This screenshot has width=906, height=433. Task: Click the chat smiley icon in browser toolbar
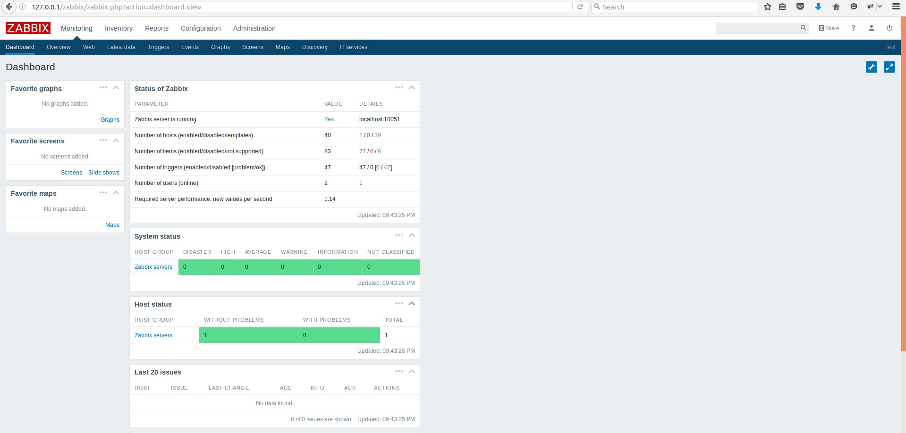coord(854,7)
